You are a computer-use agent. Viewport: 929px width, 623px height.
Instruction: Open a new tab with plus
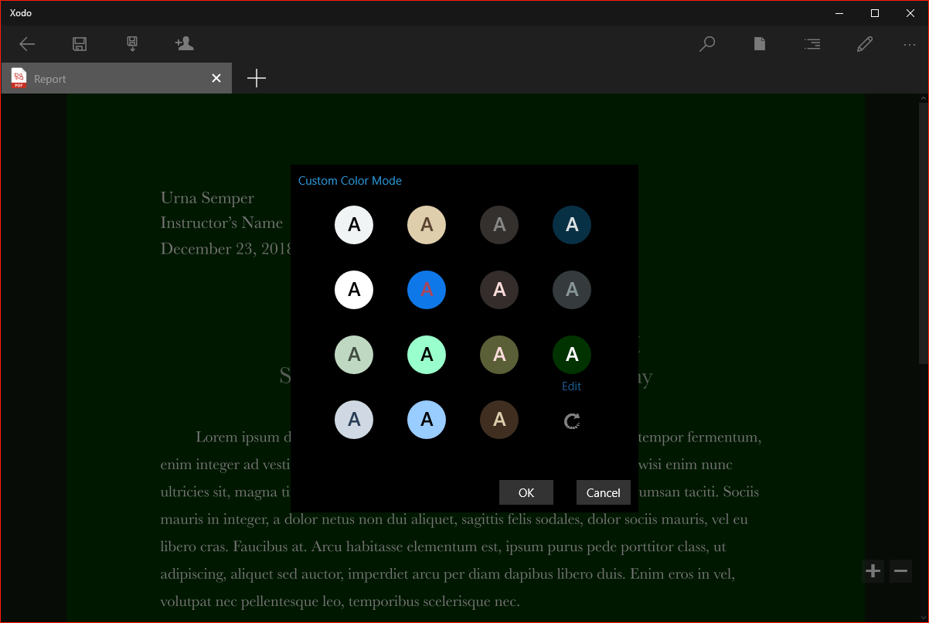[x=257, y=78]
